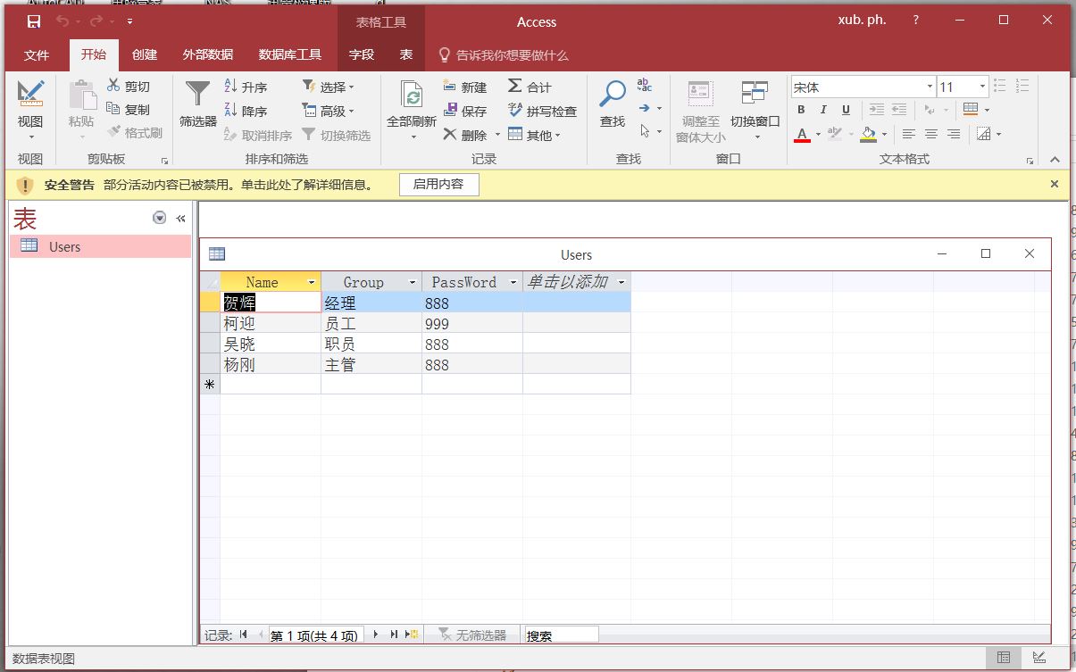
Task: Open the Name column header dropdown arrow
Action: 312,282
